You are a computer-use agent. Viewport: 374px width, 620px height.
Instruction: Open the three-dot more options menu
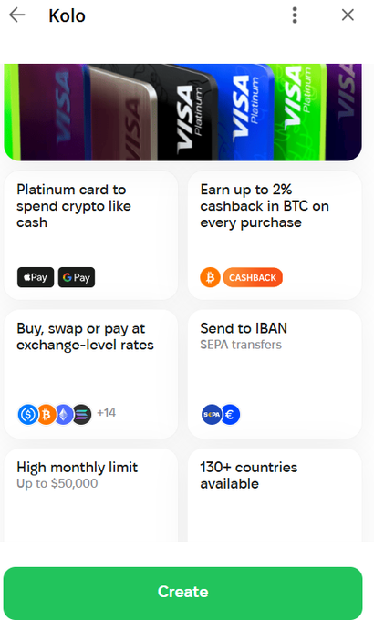295,15
